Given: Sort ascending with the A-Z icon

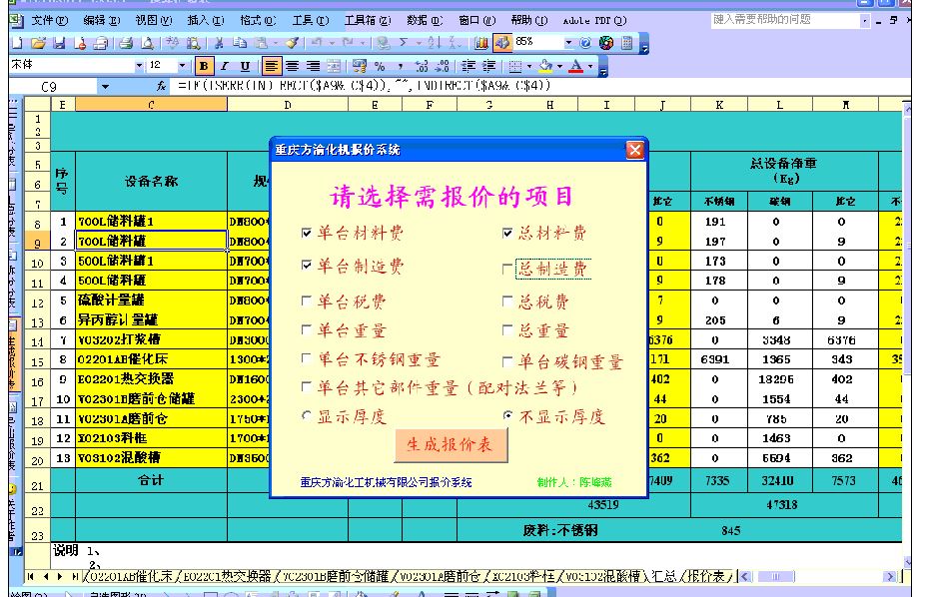Looking at the screenshot, I should [x=434, y=43].
